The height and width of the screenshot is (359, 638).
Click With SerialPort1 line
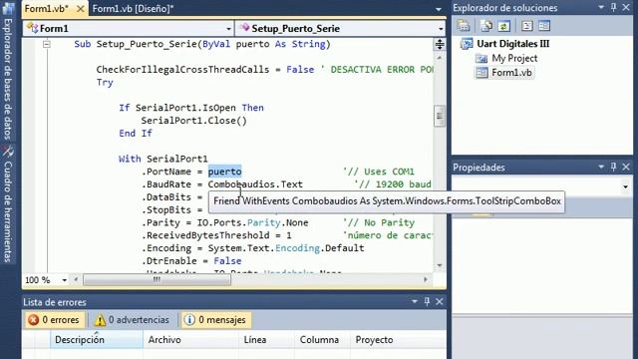(x=163, y=159)
